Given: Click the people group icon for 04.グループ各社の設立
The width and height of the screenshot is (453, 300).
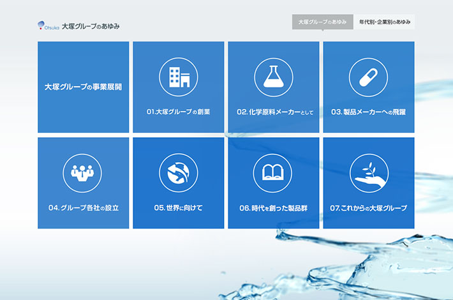Looking at the screenshot, I should tap(82, 173).
